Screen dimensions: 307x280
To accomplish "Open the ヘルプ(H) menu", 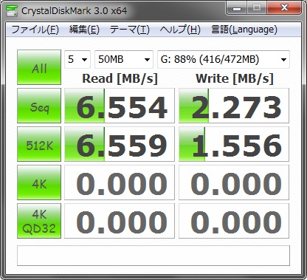I will 180,30.
